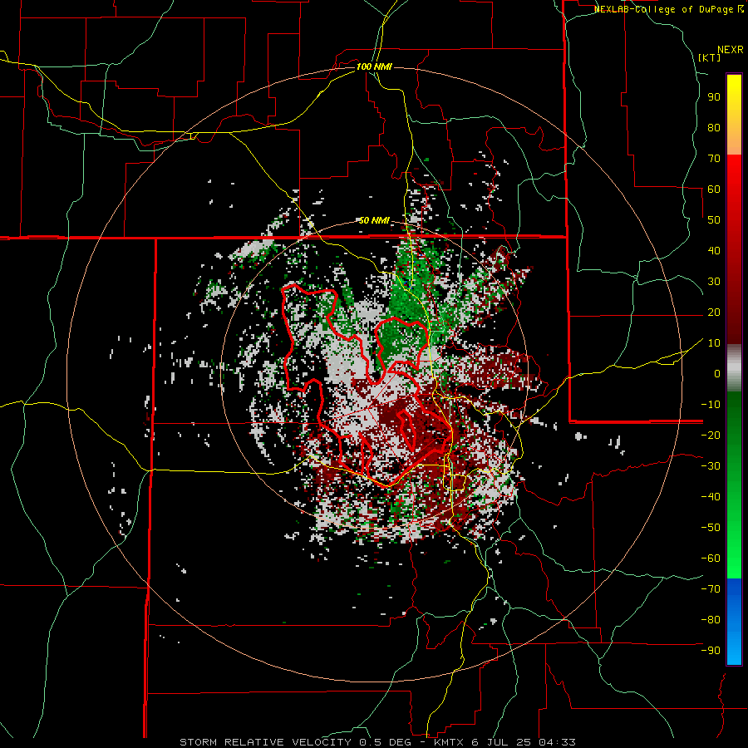Click the blue segment of velocity color bar
The height and width of the screenshot is (748, 748).
coord(734,622)
